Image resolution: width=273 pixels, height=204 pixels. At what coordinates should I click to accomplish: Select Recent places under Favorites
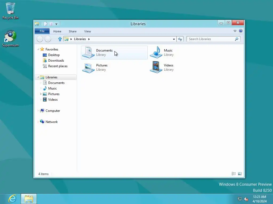tap(58, 66)
